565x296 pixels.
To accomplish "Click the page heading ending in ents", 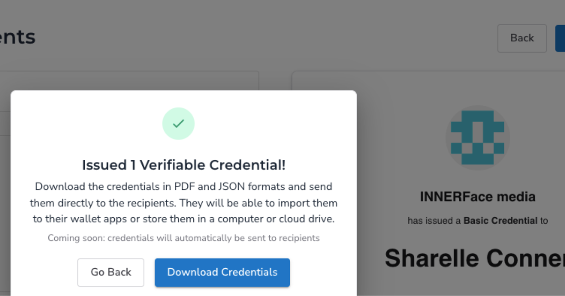I will coord(18,36).
